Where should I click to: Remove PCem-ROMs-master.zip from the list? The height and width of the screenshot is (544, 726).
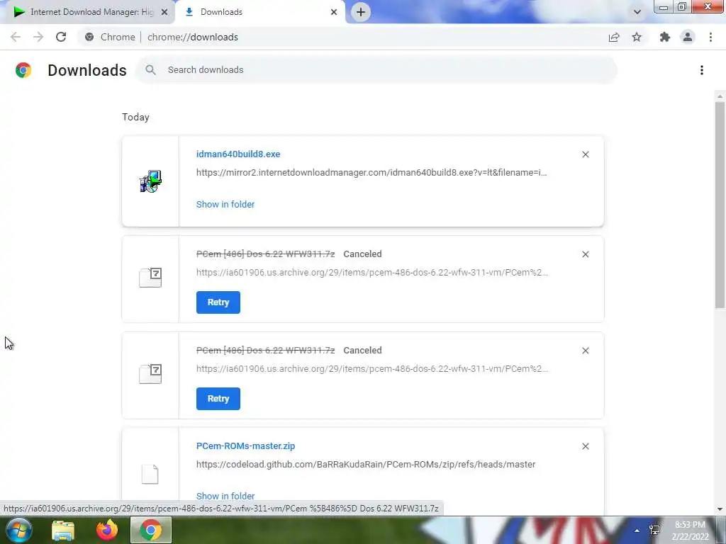(585, 446)
